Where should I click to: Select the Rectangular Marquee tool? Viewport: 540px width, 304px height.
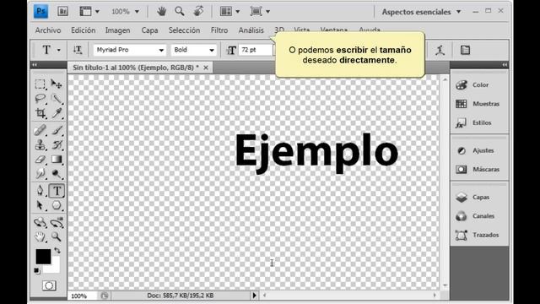40,84
